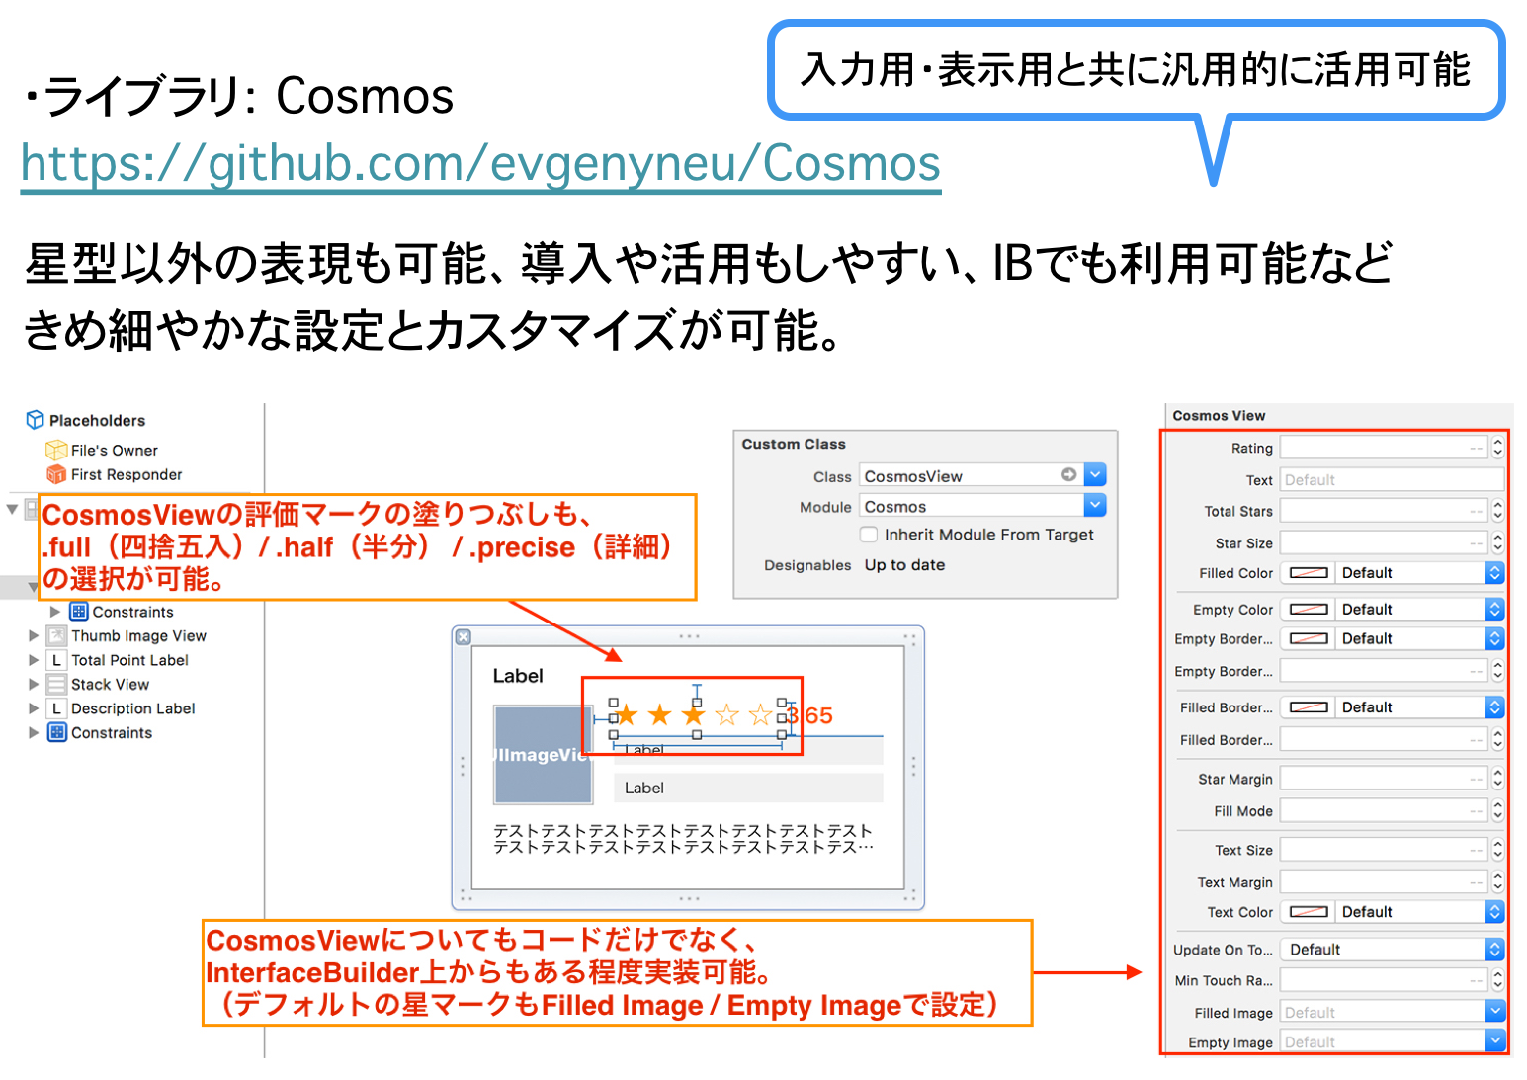Click the Thumb Image View icon
Screen dimensions: 1527x1080
click(57, 635)
